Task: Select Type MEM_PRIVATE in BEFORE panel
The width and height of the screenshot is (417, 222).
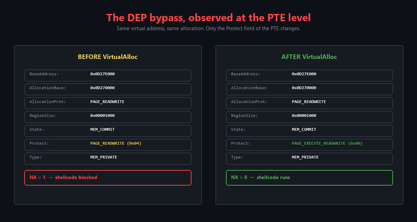Action: tap(104, 157)
